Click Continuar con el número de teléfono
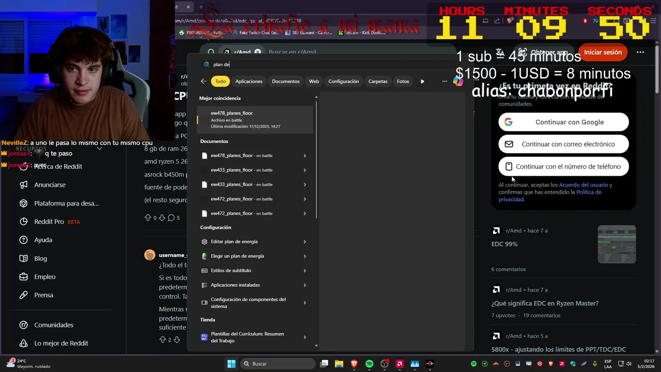Image resolution: width=661 pixels, height=372 pixels. click(x=563, y=166)
